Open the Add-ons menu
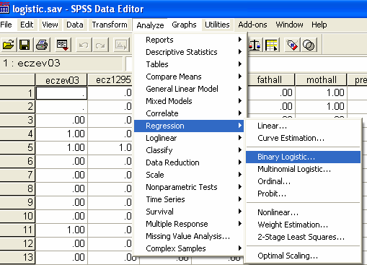This screenshot has height=265, width=367. pyautogui.click(x=252, y=25)
